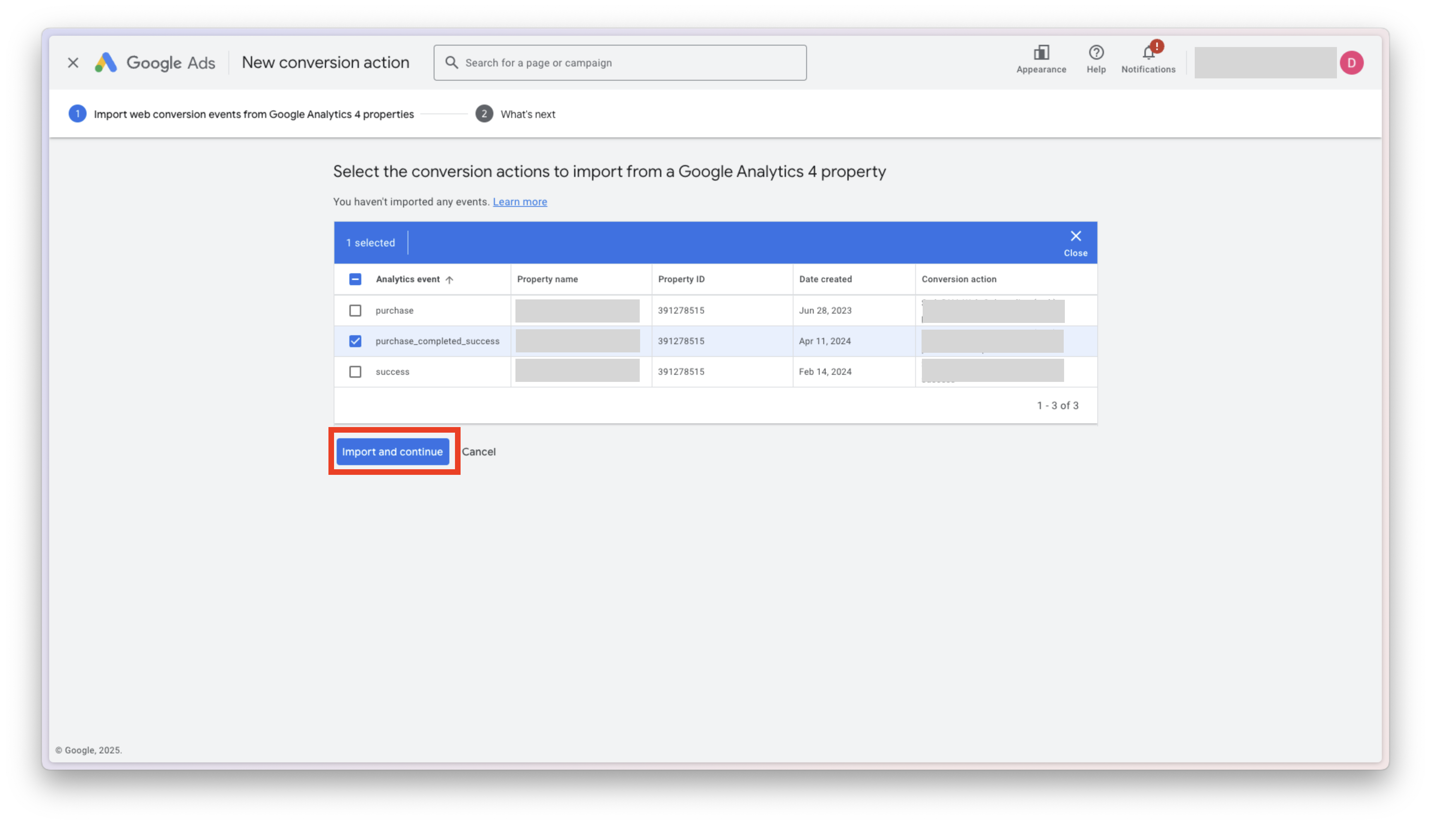Click Import and continue button
The image size is (1431, 825).
[x=392, y=452]
